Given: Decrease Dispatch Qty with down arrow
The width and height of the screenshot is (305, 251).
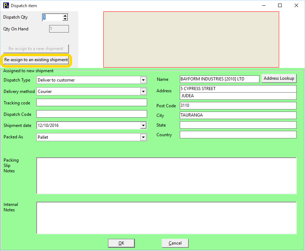Looking at the screenshot, I should coord(65,19).
